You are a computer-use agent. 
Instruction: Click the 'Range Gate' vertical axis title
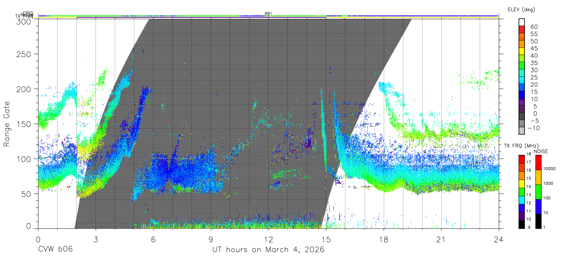click(x=7, y=124)
